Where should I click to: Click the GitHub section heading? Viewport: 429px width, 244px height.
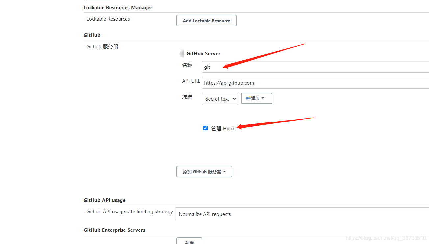click(x=92, y=35)
